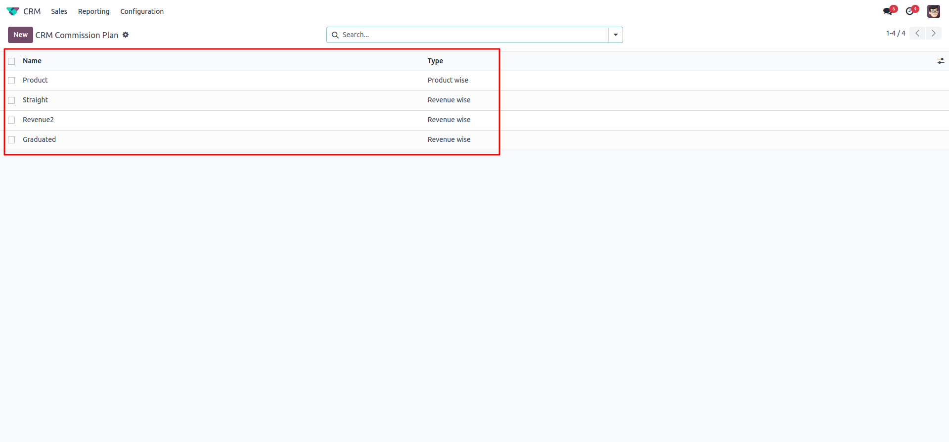Screen dimensions: 949x442
Task: Click the CRM app name
Action: click(32, 11)
